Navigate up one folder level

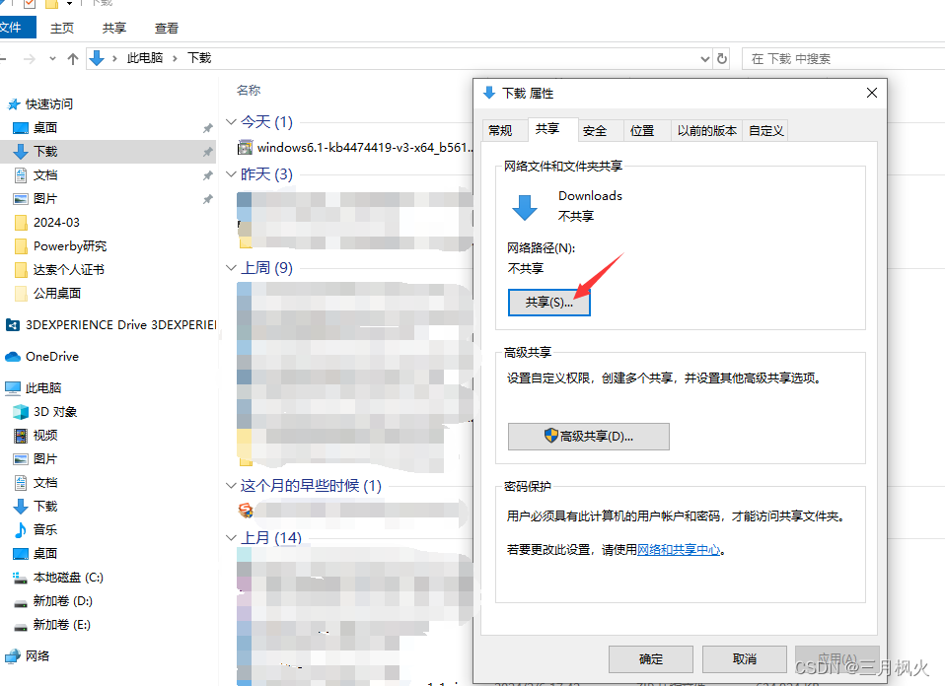(75, 58)
